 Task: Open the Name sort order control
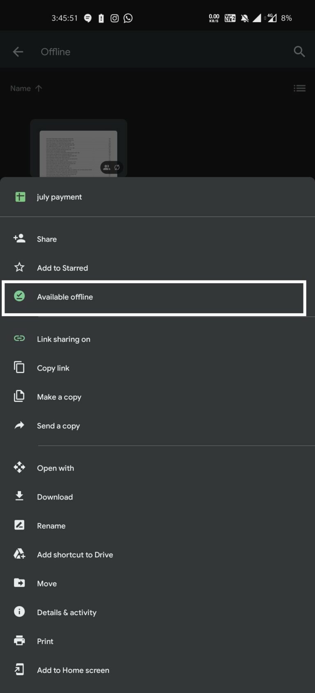(x=26, y=88)
